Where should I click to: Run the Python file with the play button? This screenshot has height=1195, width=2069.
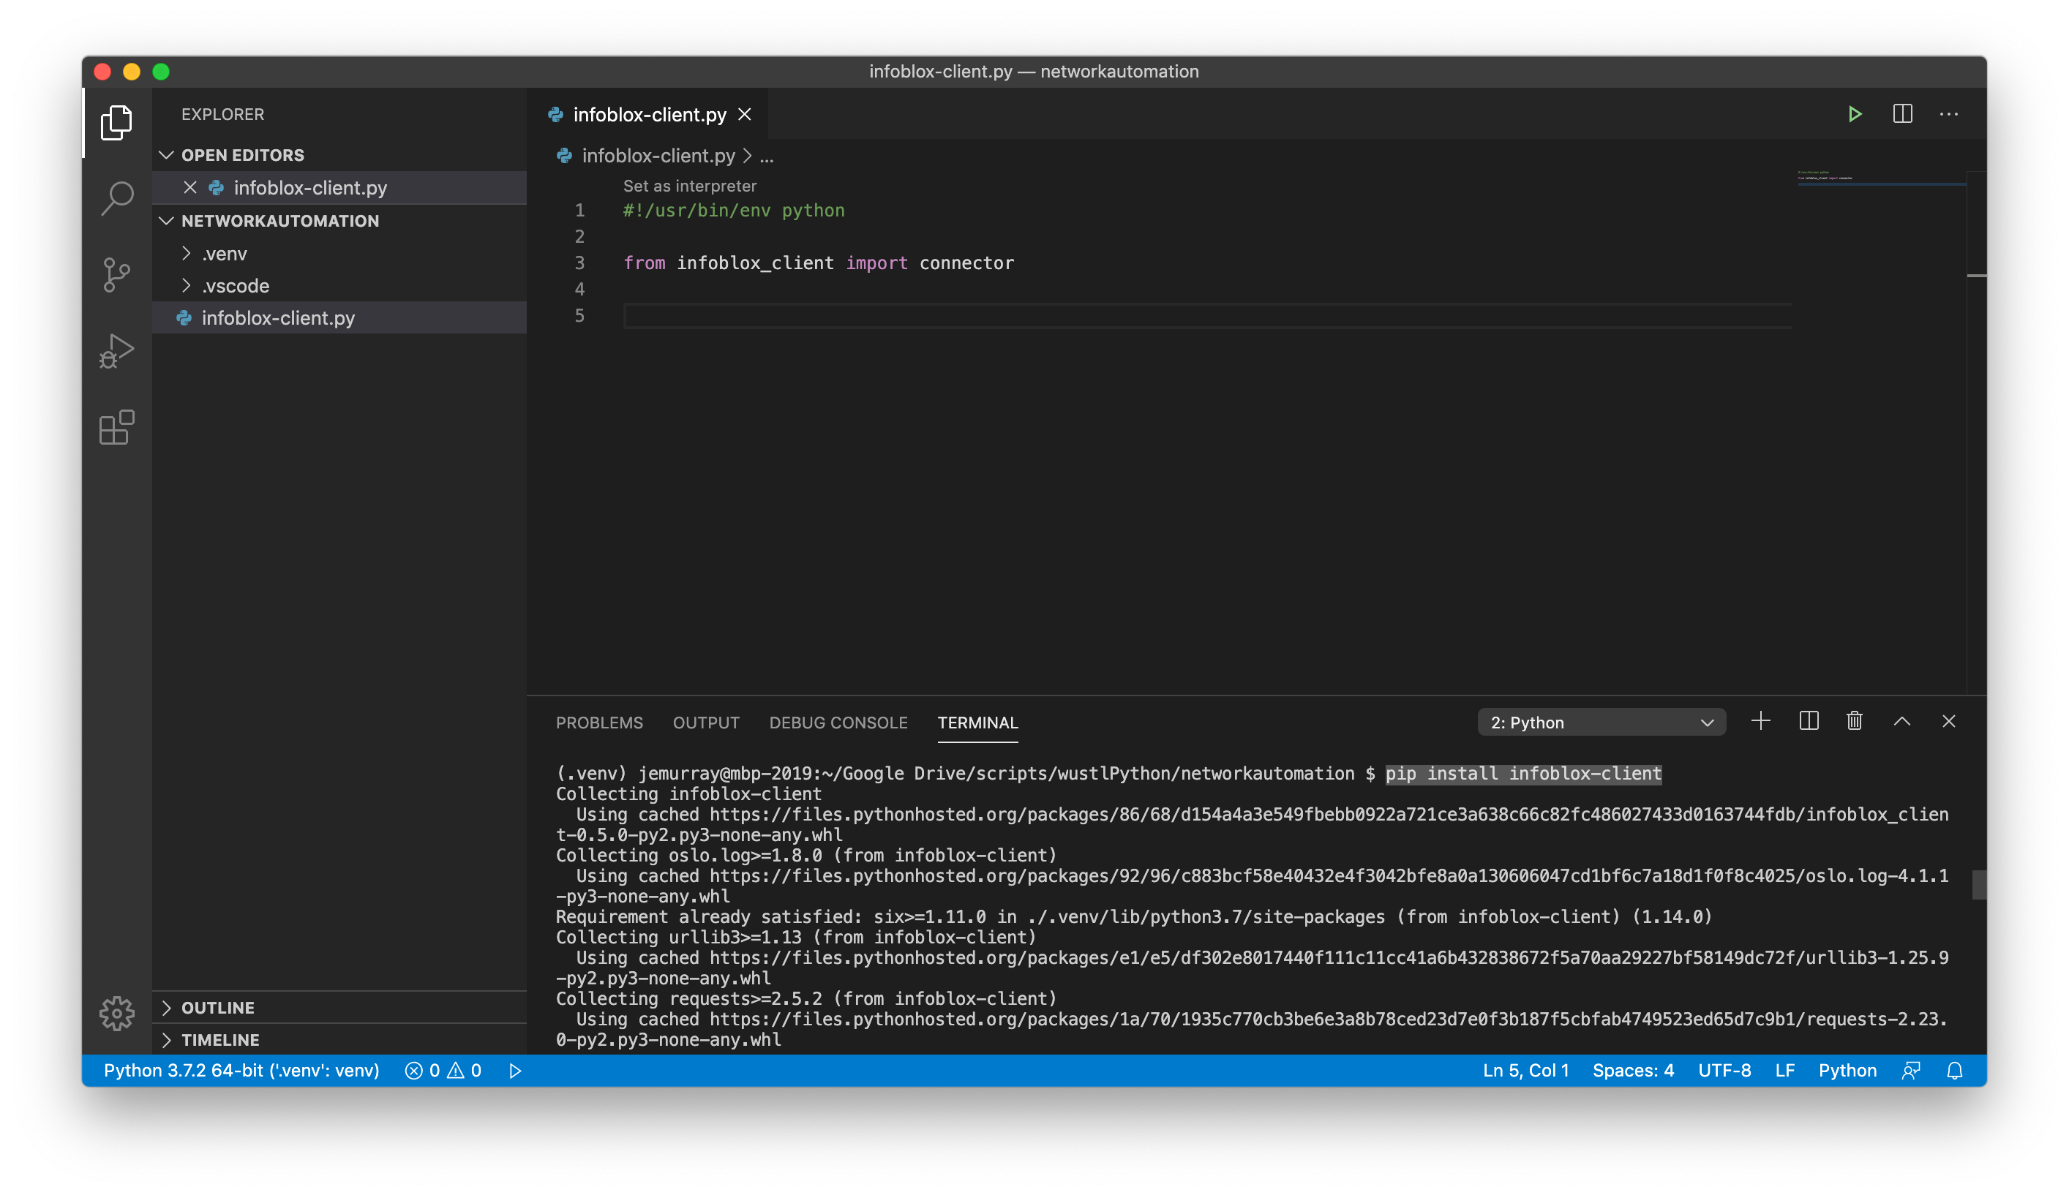[1855, 114]
